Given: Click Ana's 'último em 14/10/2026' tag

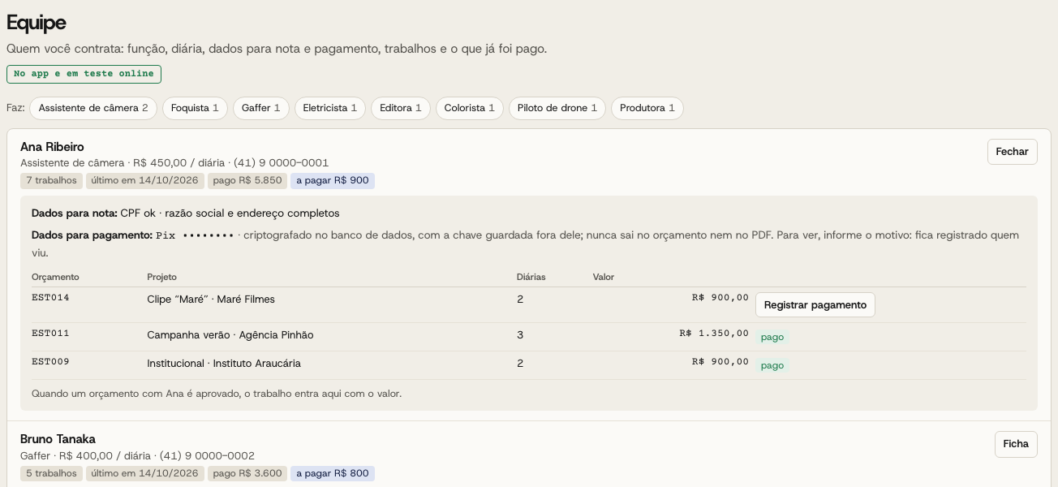Looking at the screenshot, I should coord(145,181).
